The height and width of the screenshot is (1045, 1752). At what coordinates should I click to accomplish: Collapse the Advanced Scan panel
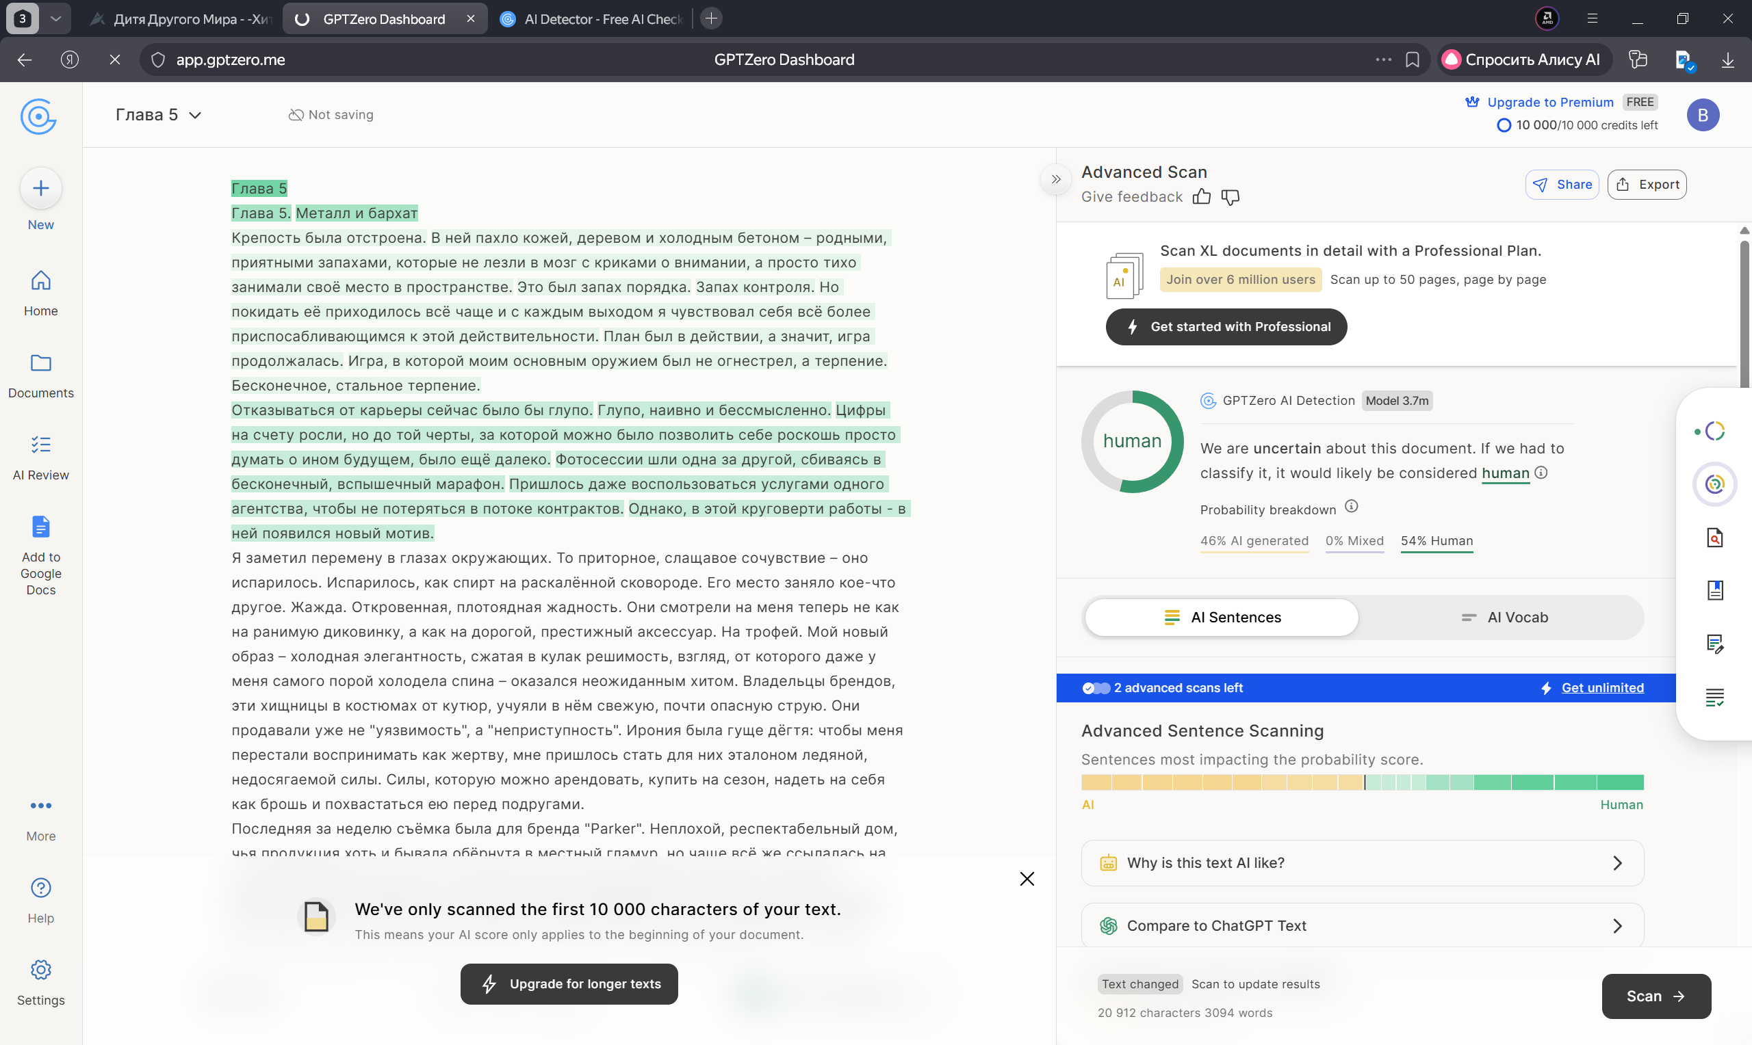[1055, 179]
